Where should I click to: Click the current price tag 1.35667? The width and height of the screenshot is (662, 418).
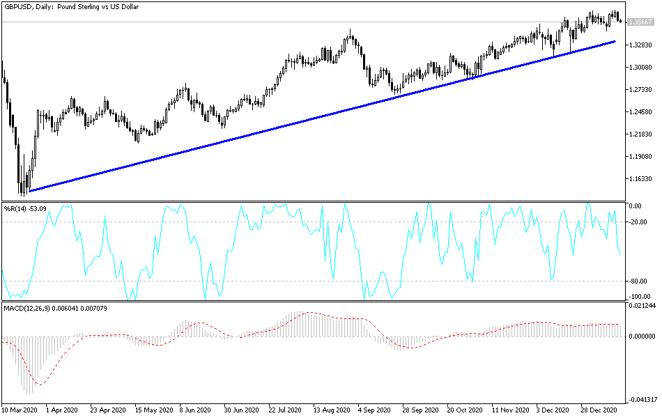(639, 22)
